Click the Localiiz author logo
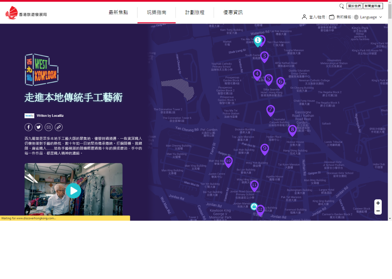 click(x=29, y=116)
